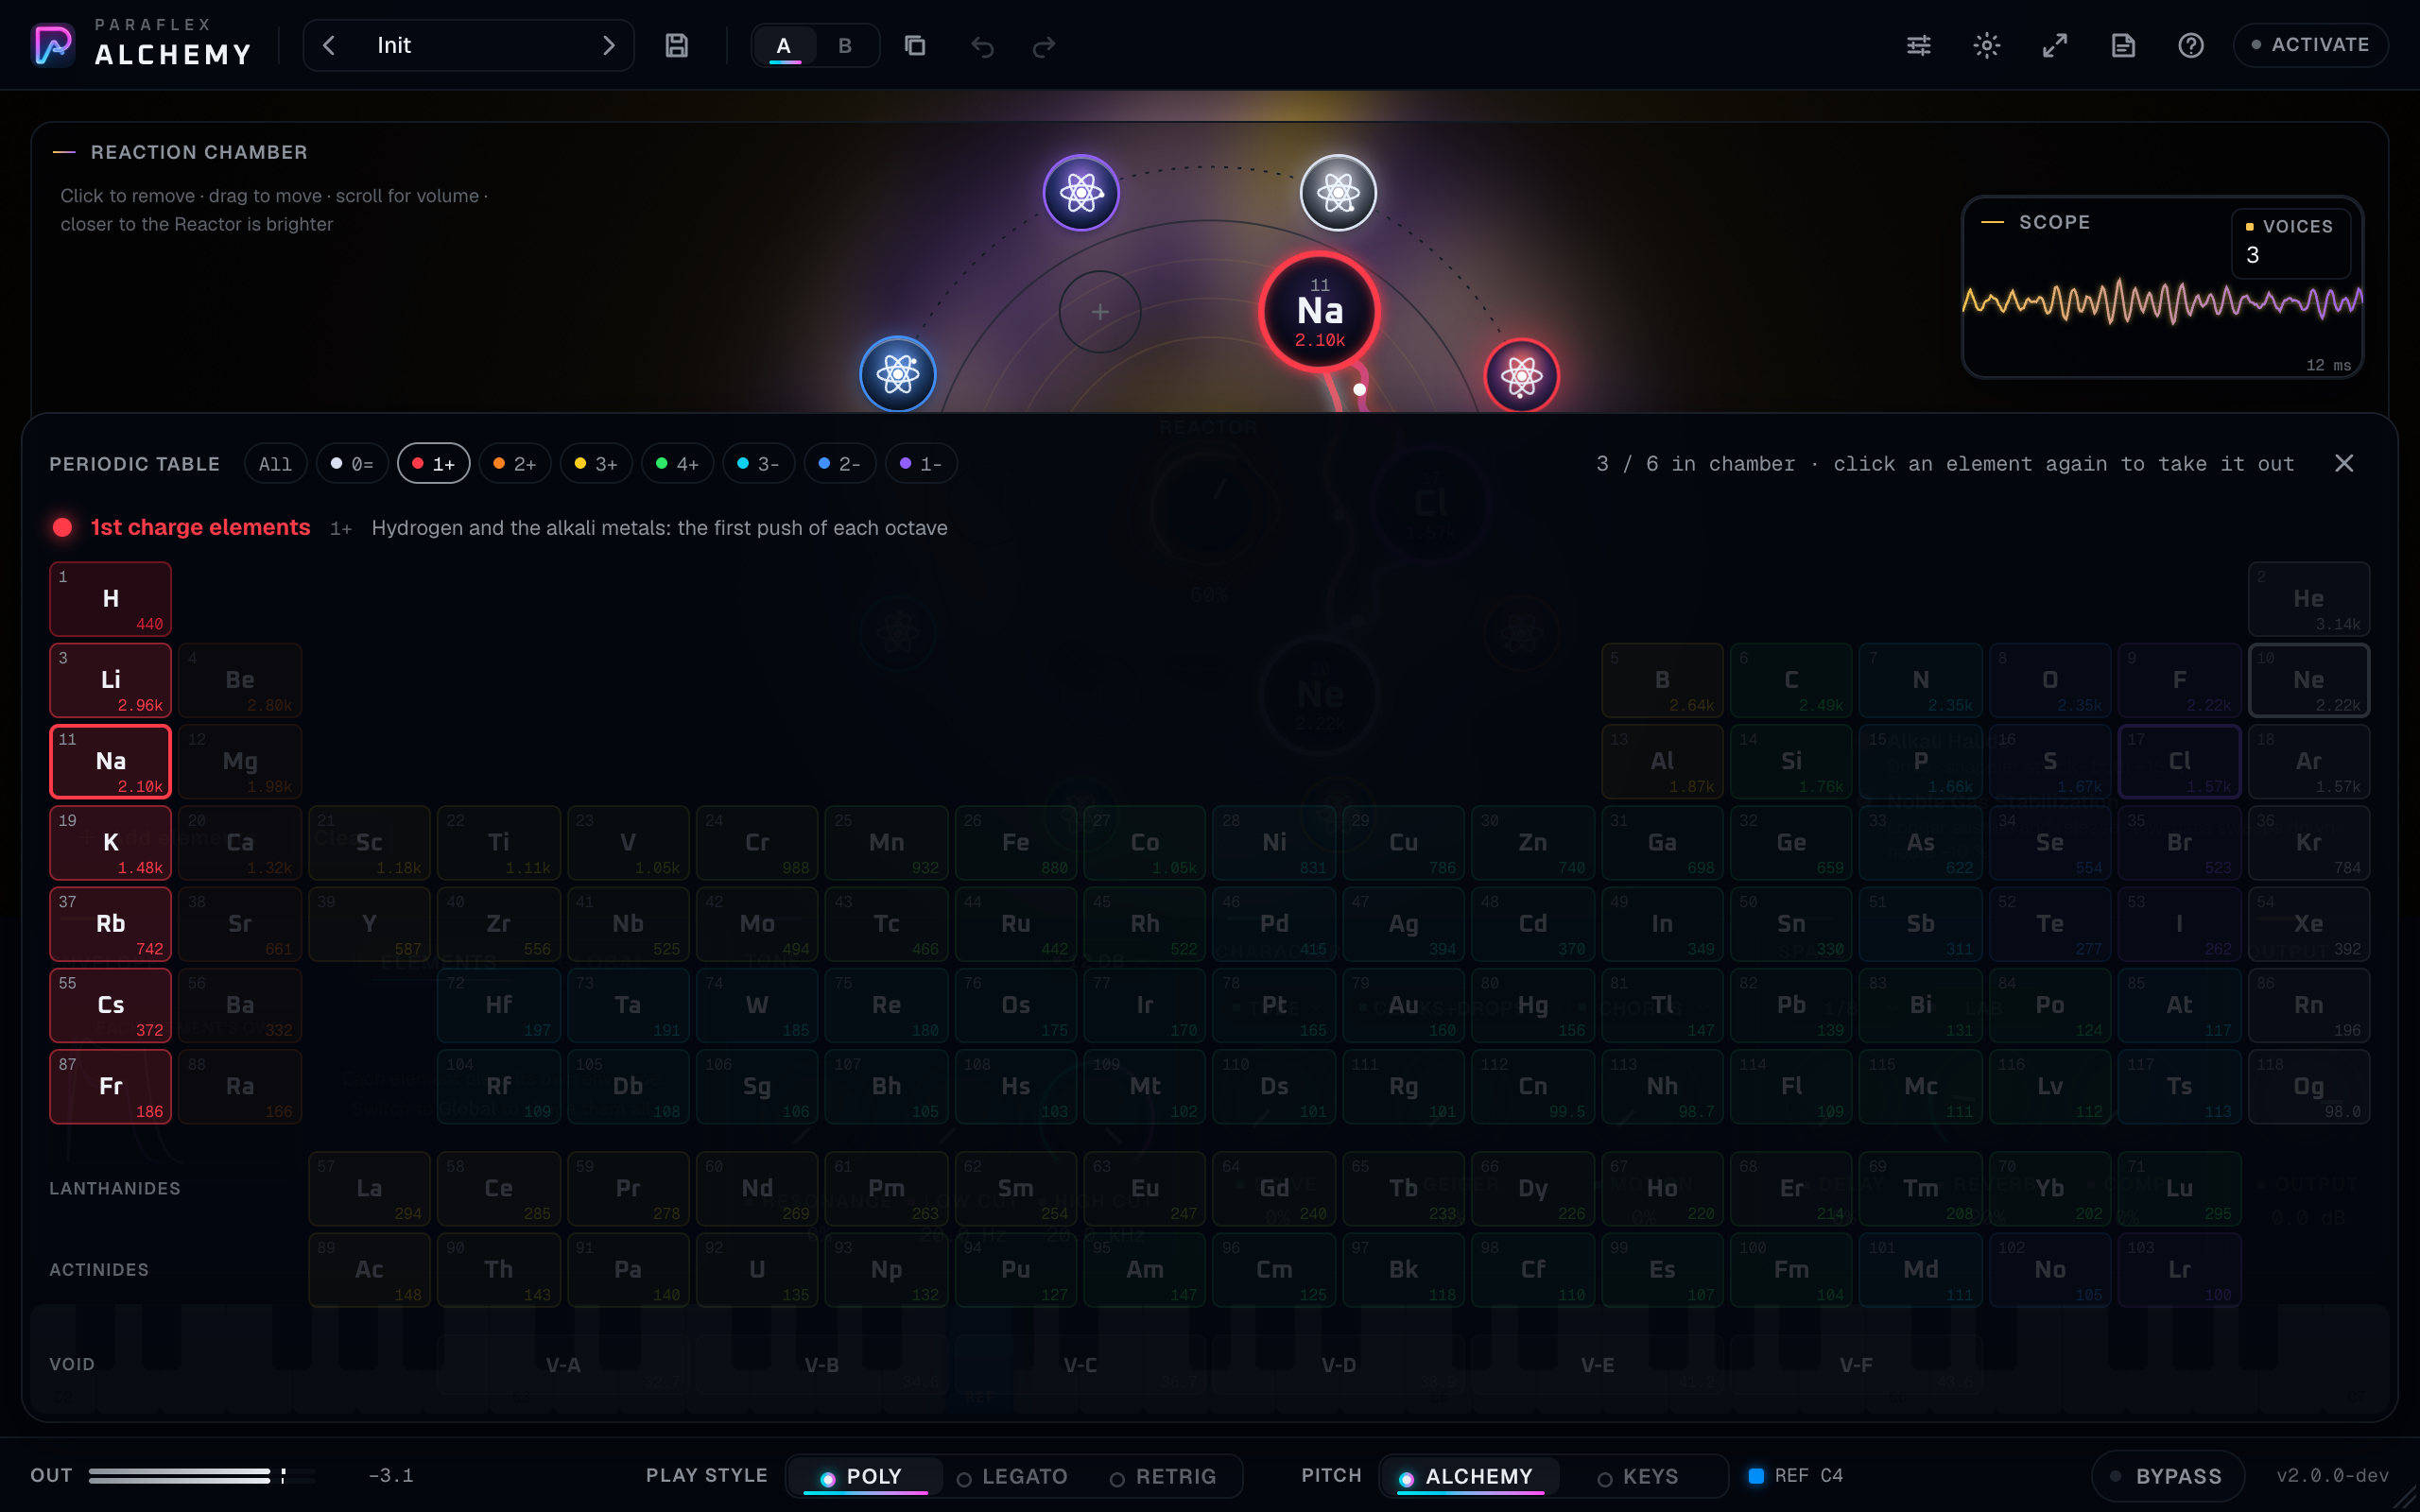
Task: Open the Init preset name selector
Action: point(468,45)
